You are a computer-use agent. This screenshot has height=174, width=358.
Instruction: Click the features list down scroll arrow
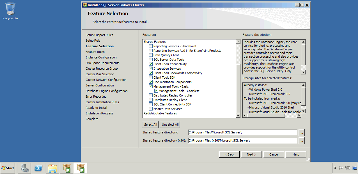tap(238, 115)
